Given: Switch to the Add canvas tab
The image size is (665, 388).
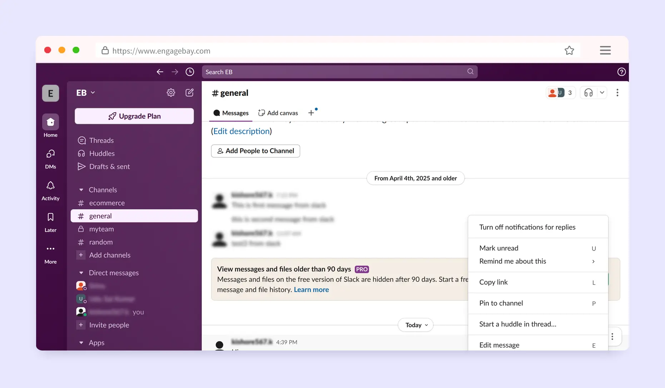Looking at the screenshot, I should coord(278,113).
